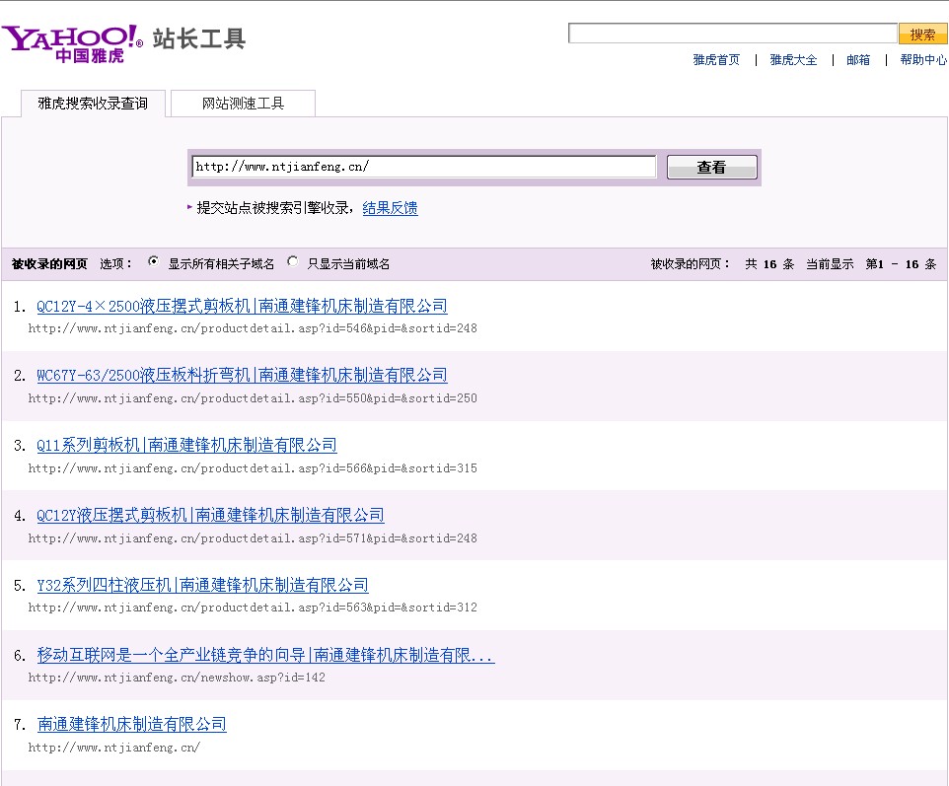Open the 结果反馈 feedback link
Viewport: 949px width, 786px height.
[x=390, y=208]
